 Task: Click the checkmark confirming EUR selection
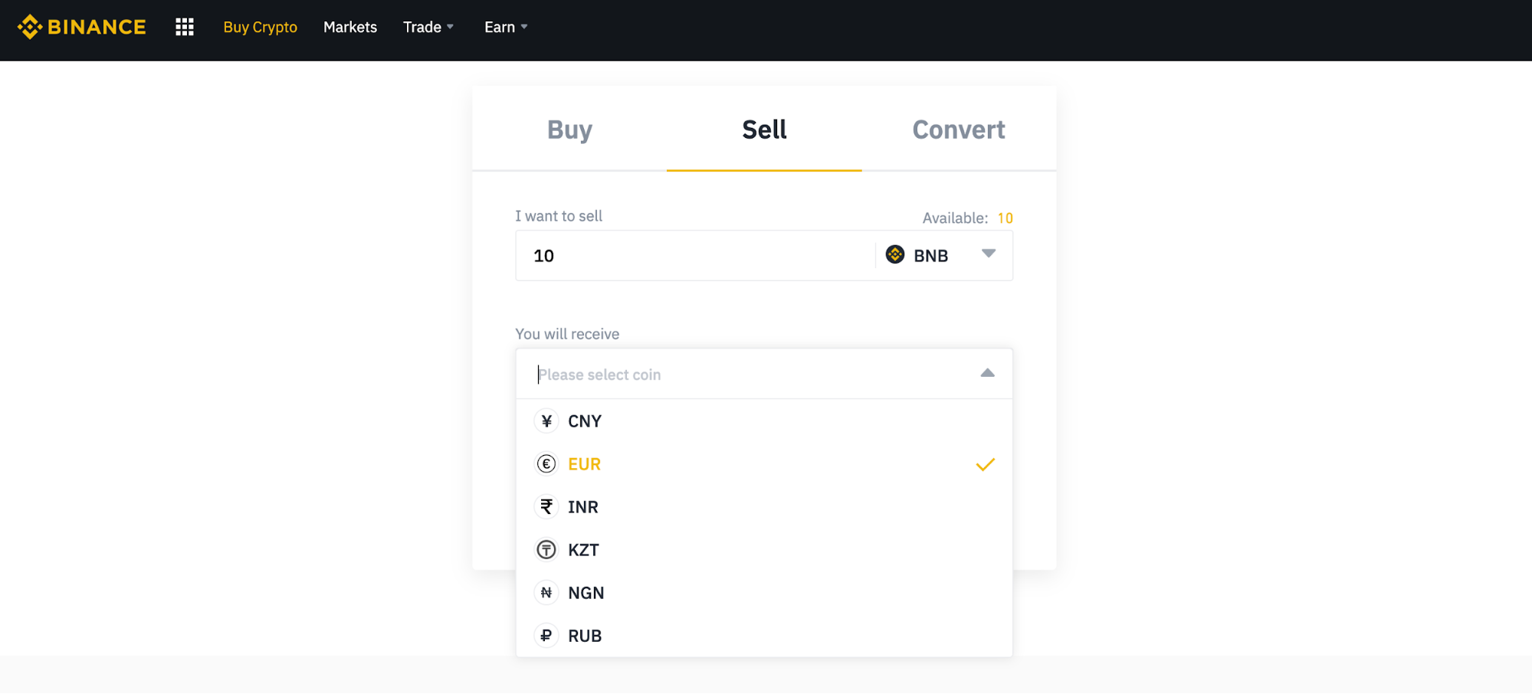click(x=985, y=463)
